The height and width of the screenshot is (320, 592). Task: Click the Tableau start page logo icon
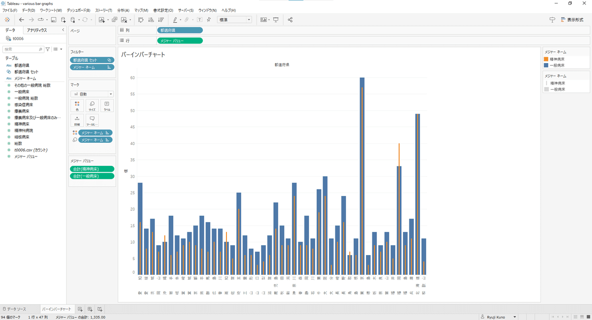coord(7,20)
